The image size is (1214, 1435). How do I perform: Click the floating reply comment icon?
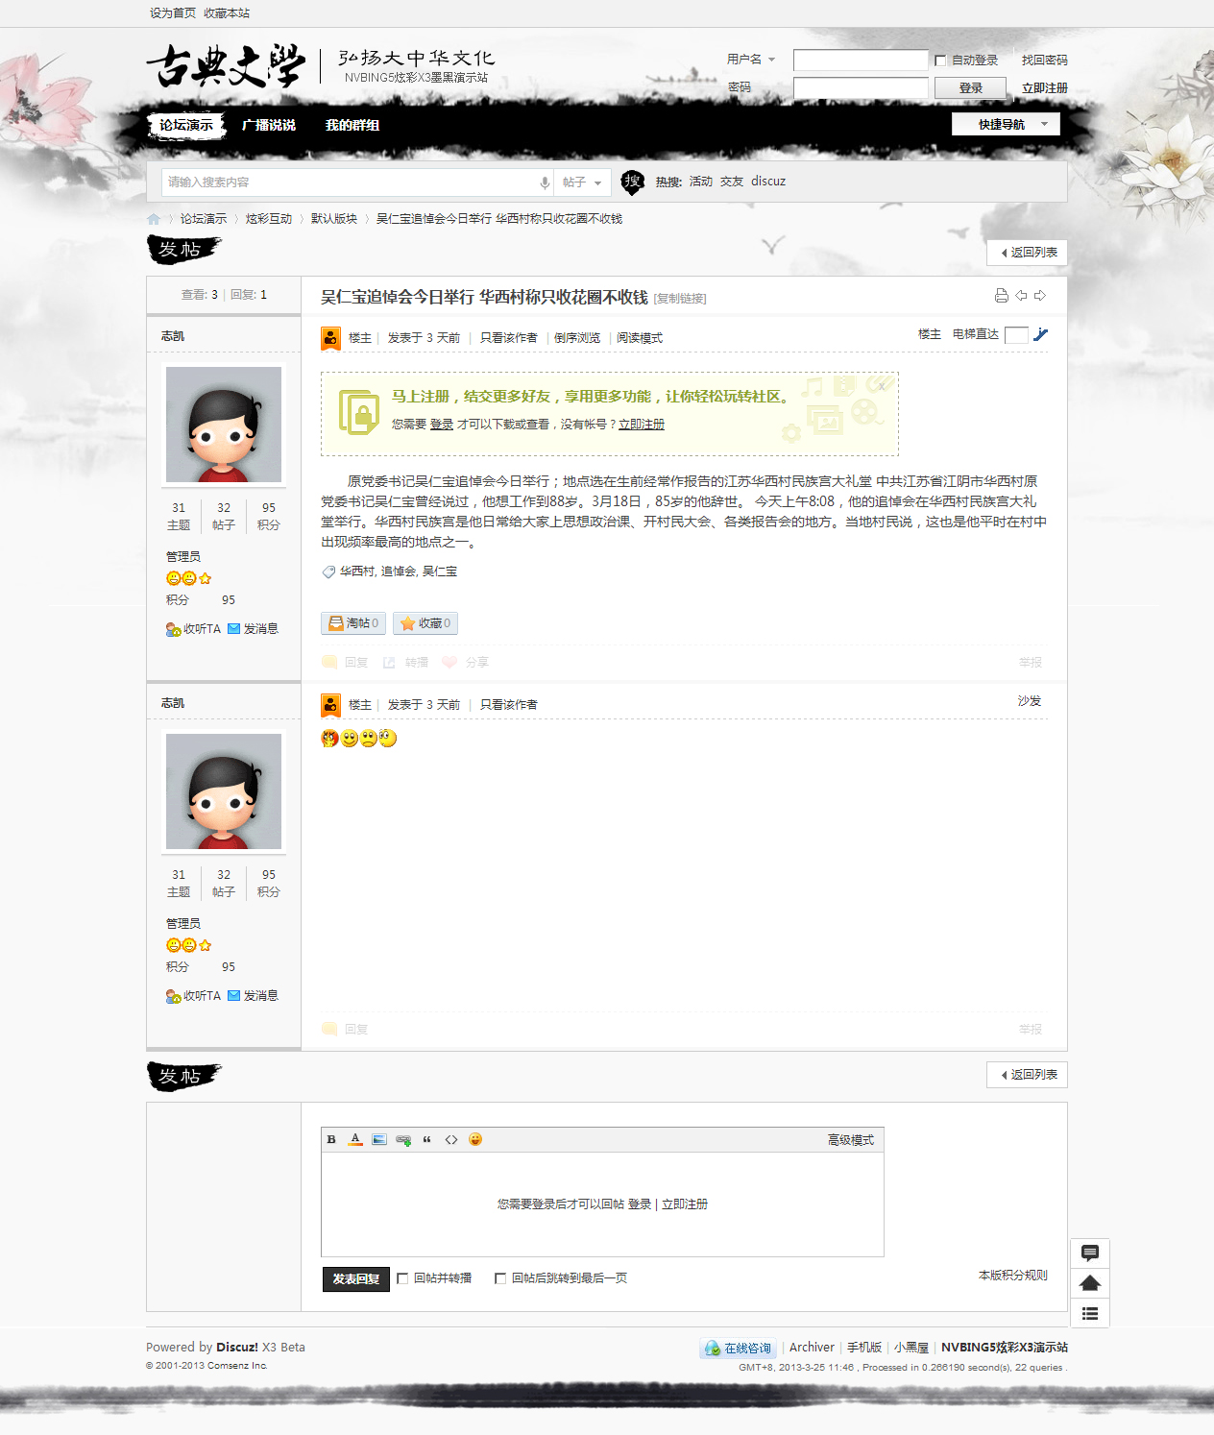(1090, 1253)
